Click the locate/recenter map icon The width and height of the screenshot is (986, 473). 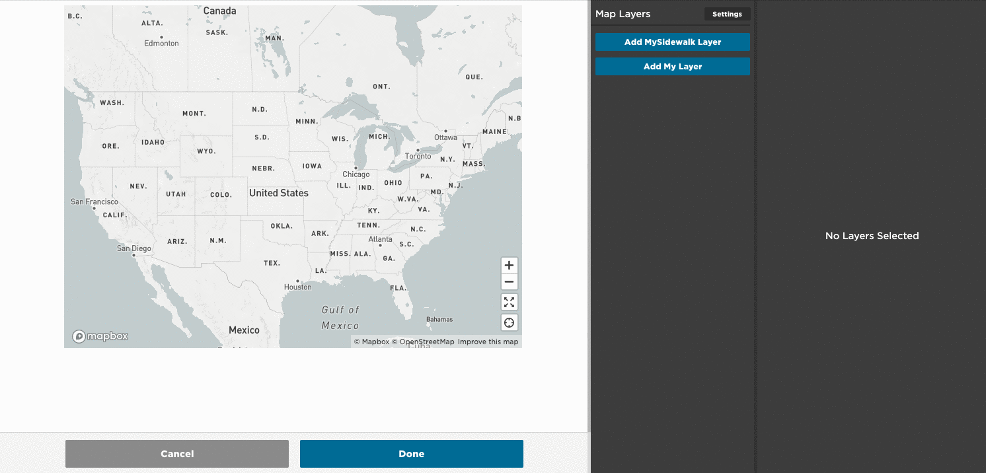[x=509, y=323]
